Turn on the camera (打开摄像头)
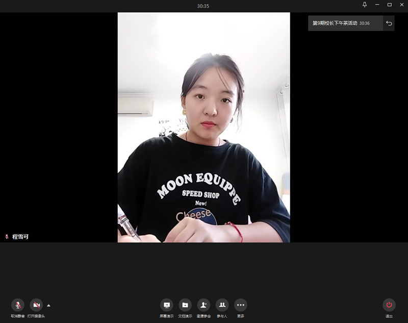 click(x=36, y=305)
